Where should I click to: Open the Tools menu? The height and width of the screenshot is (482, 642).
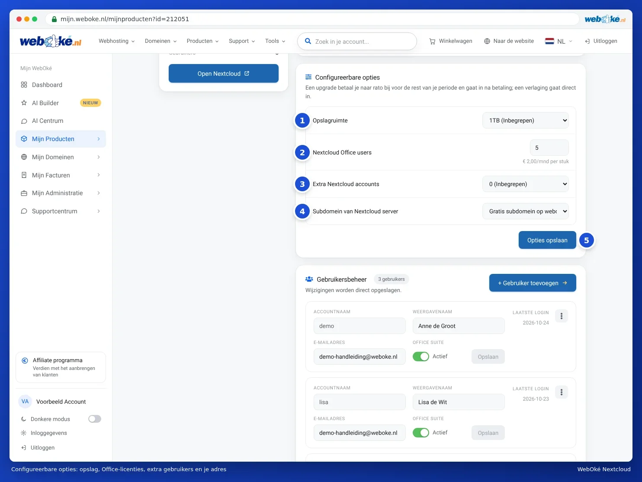(x=276, y=41)
